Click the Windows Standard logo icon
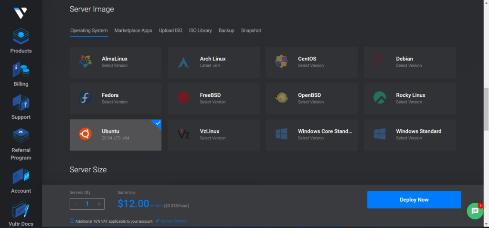 coord(380,134)
